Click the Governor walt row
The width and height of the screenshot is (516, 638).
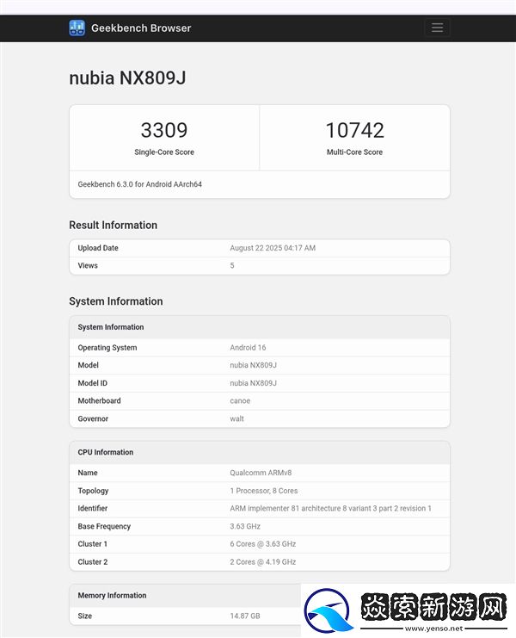[259, 419]
